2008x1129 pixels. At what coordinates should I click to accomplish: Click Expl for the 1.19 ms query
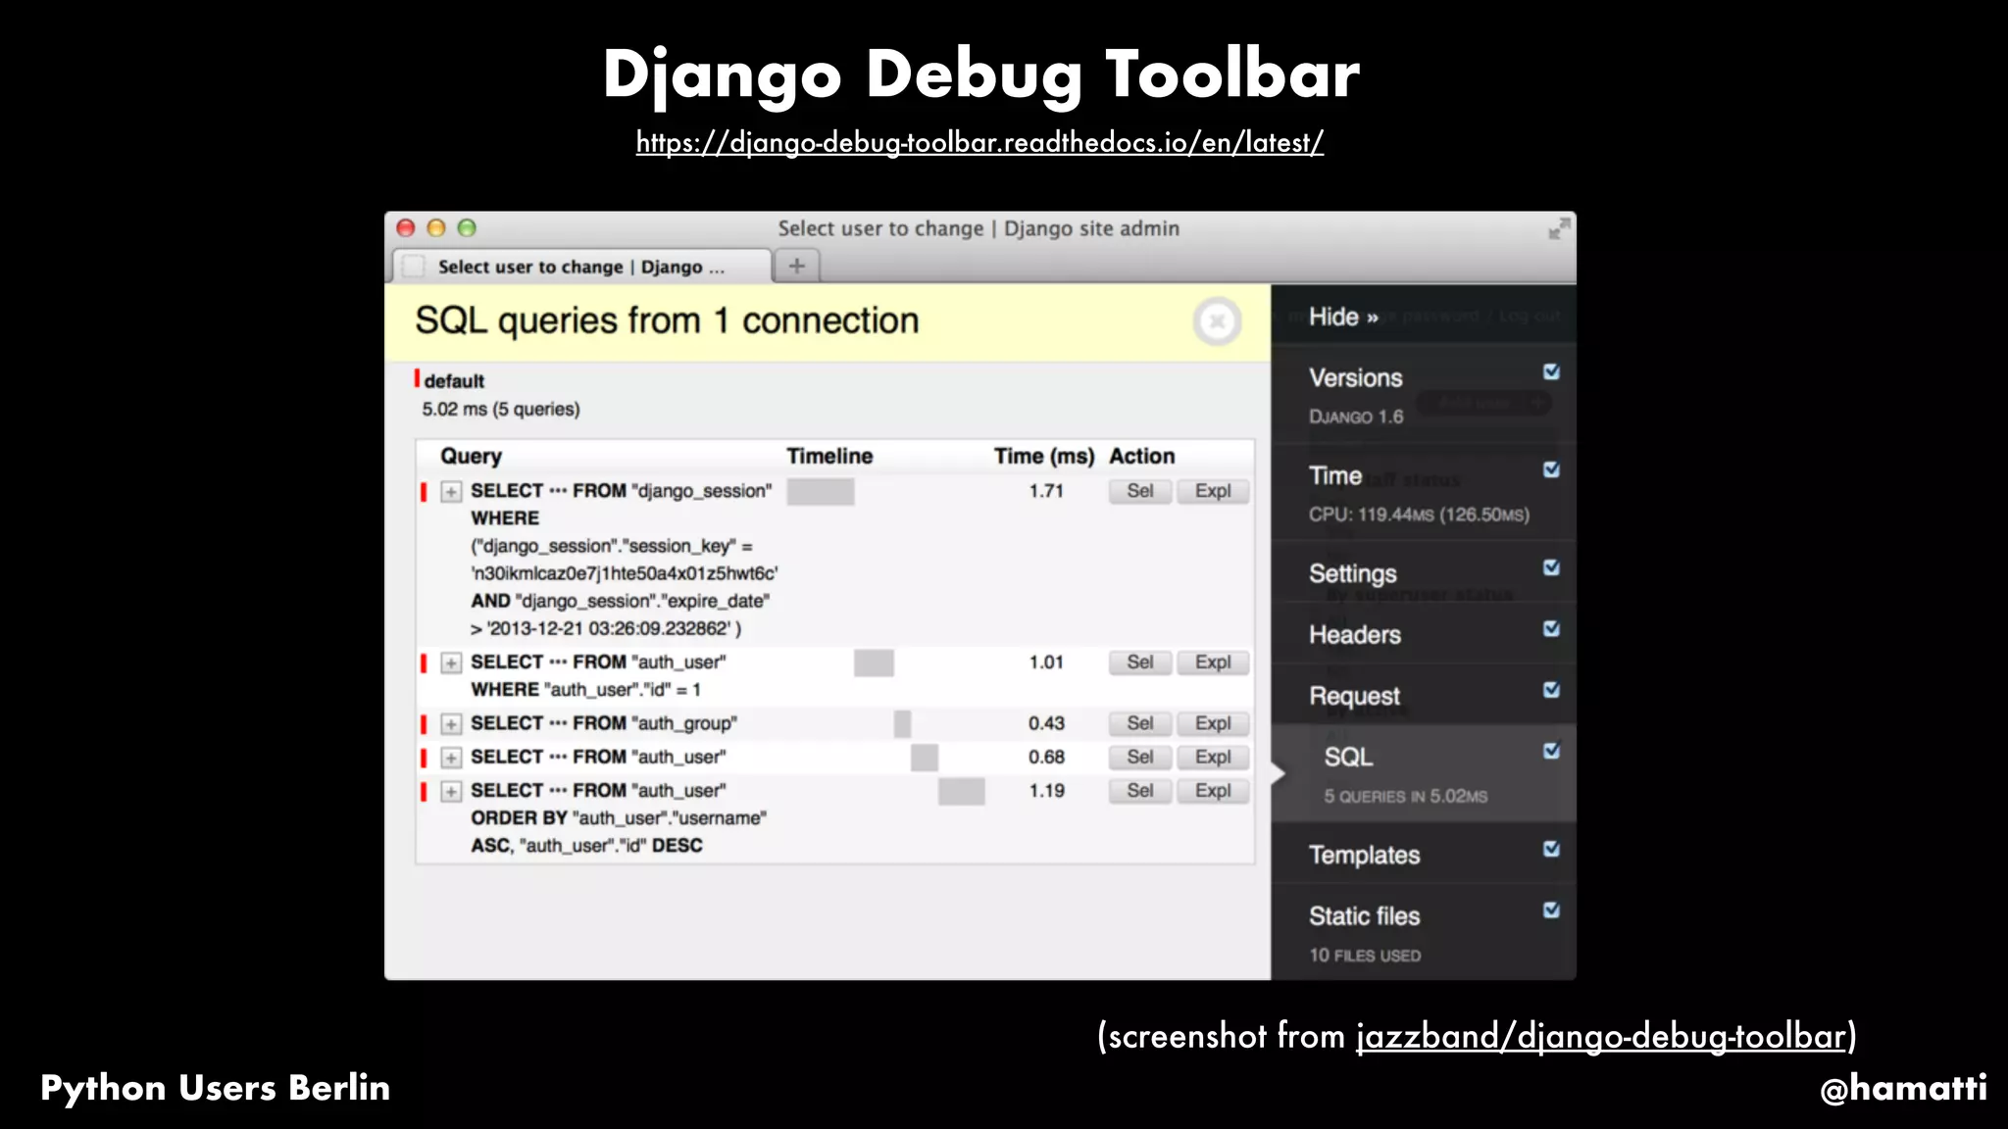click(x=1213, y=791)
